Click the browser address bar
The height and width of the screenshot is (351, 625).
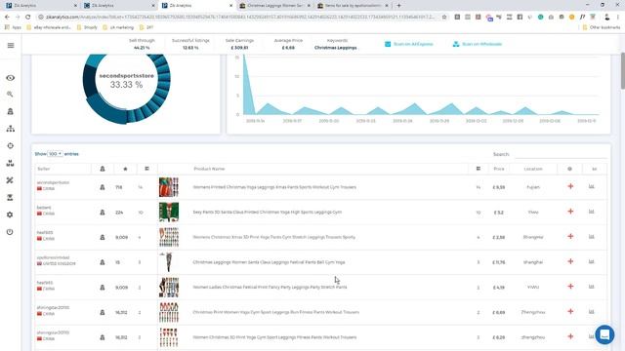click(239, 18)
